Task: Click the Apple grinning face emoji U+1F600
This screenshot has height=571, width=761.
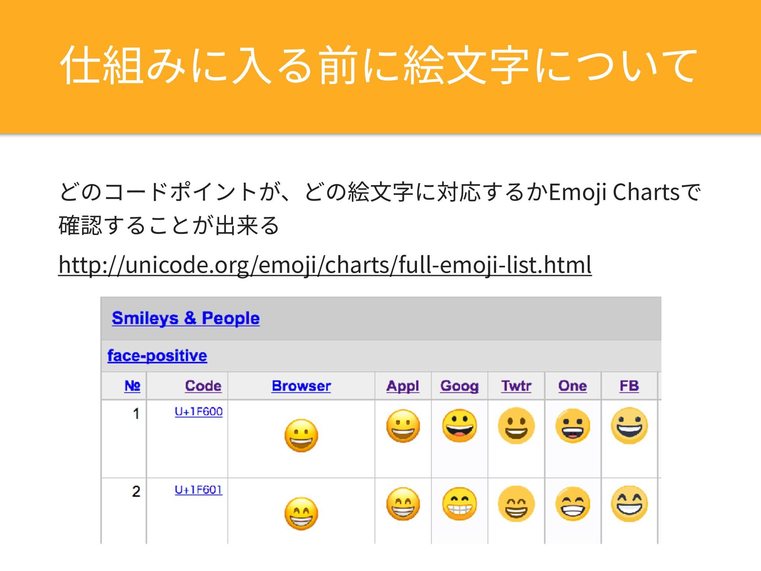Action: [403, 426]
